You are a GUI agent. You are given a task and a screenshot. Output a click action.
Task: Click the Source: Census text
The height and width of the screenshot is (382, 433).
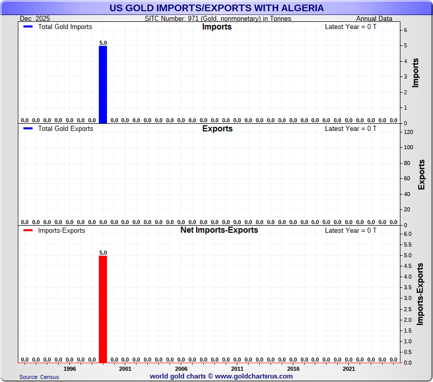pyautogui.click(x=39, y=377)
